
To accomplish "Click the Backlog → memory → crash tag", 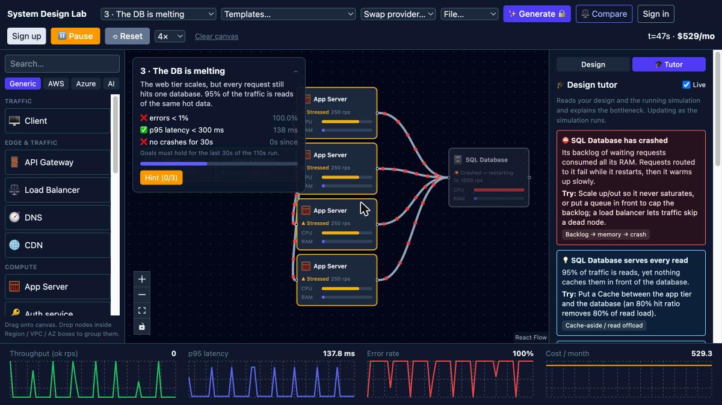I will [x=606, y=234].
